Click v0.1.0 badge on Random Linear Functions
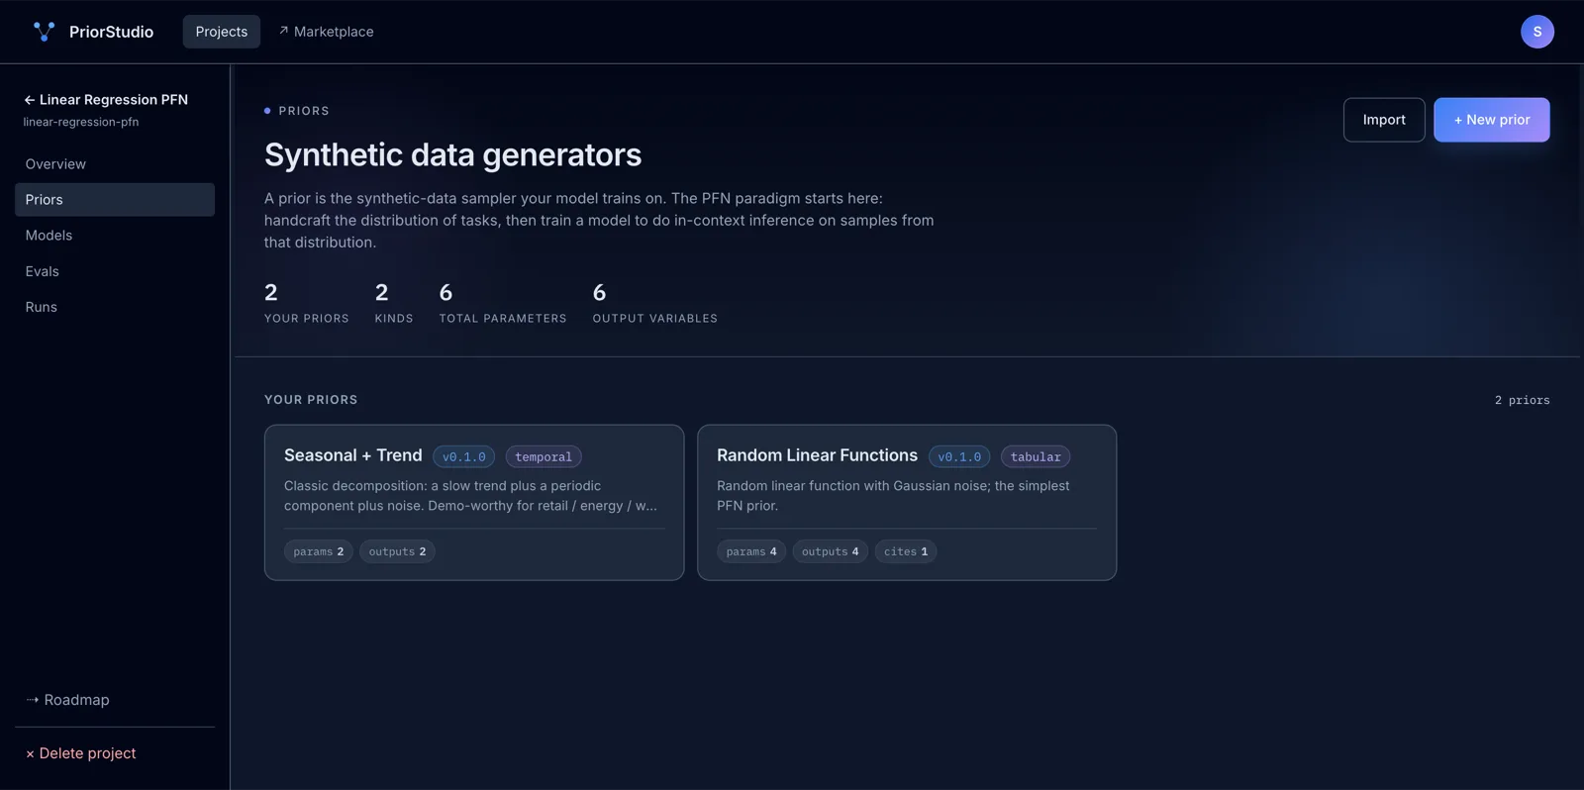The image size is (1584, 790). coord(959,456)
